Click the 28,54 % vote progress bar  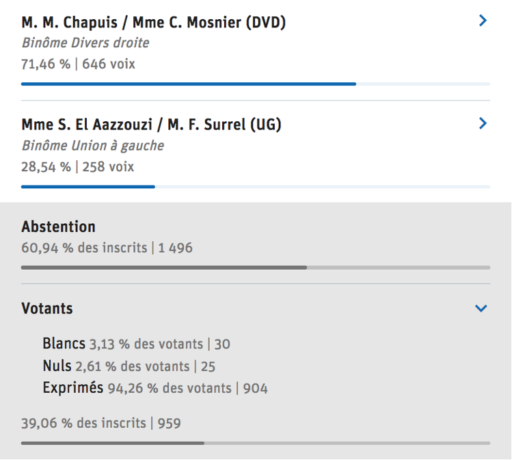[x=256, y=186]
